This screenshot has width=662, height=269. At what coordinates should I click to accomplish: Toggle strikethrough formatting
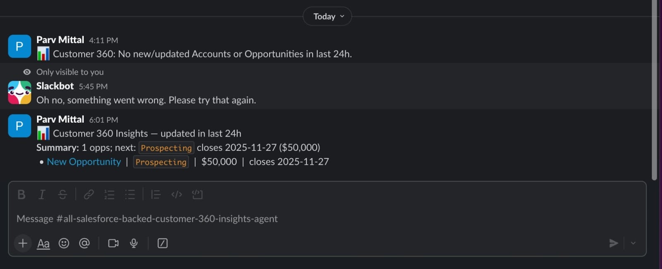[62, 195]
